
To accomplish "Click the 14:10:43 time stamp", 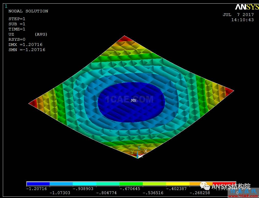I will [x=243, y=20].
